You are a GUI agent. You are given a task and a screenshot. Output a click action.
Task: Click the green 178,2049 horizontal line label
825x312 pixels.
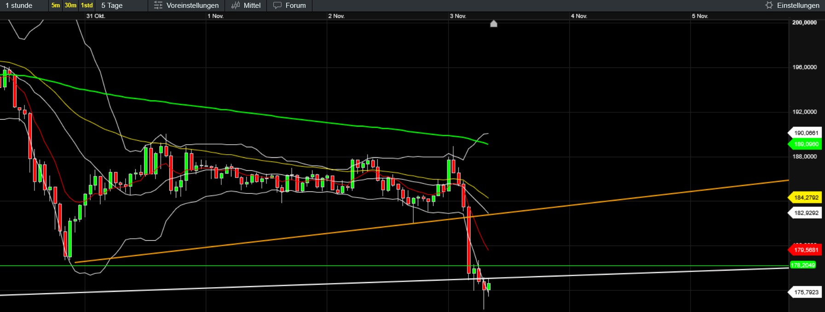802,265
